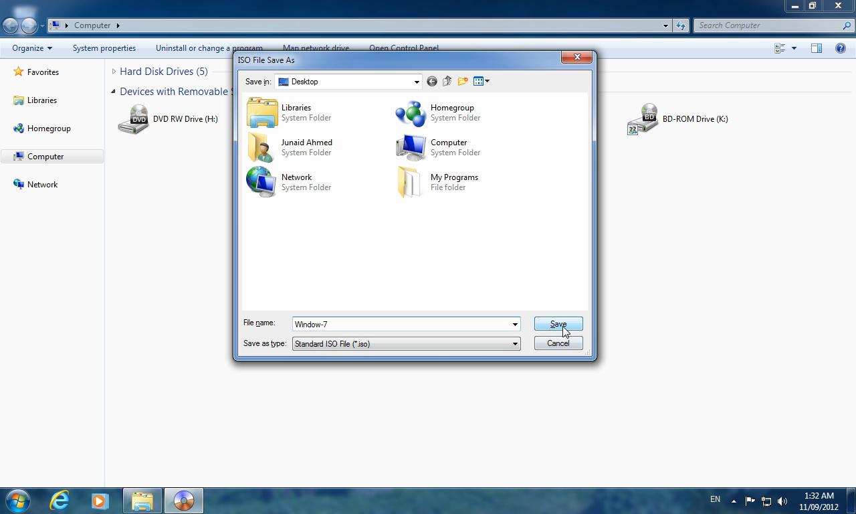Click Open Control Panel in the command bar
This screenshot has width=856, height=514.
pos(405,48)
